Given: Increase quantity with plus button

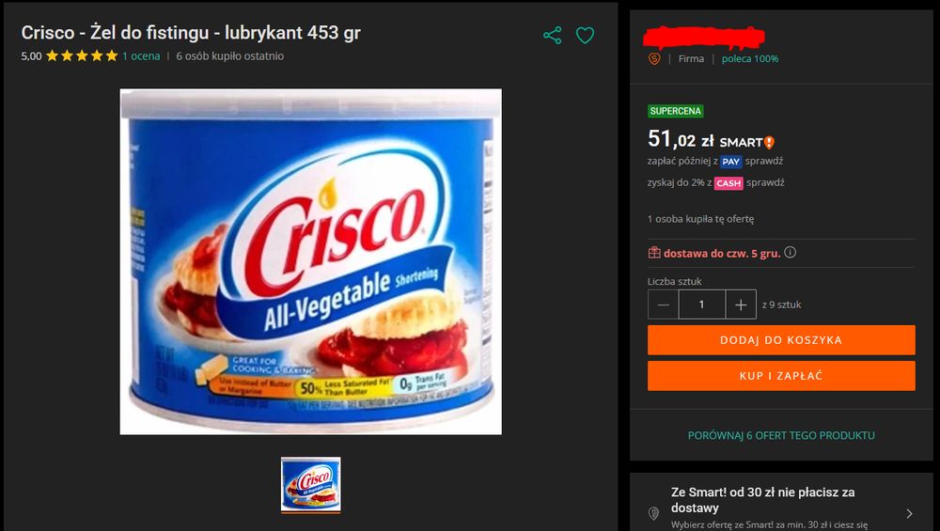Looking at the screenshot, I should [x=741, y=305].
